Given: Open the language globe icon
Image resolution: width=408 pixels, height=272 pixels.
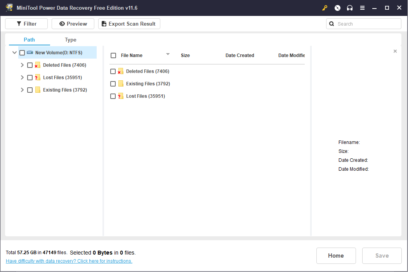Looking at the screenshot, I should (337, 7).
